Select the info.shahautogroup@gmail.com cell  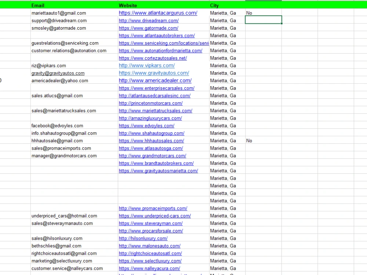[x=74, y=133]
